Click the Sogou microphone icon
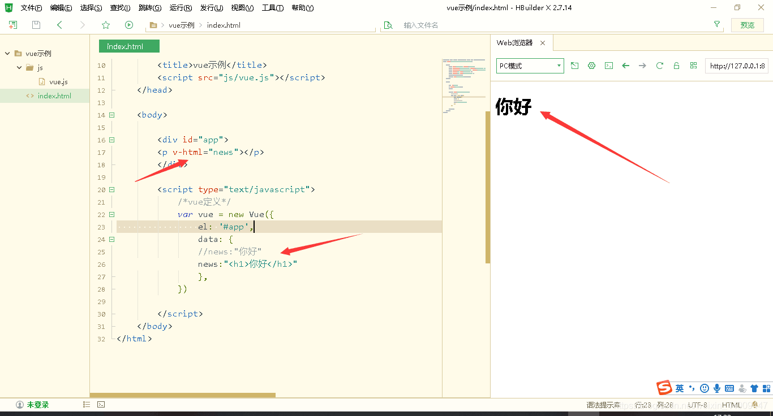Screen dimensions: 773x416 [x=717, y=388]
